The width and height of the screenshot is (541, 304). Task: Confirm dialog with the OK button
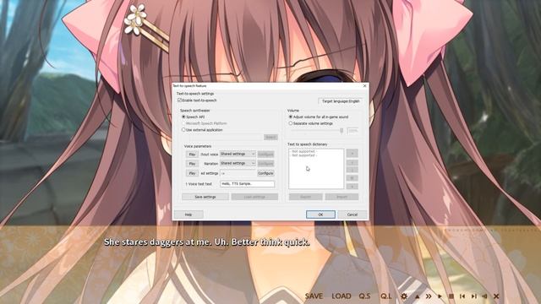[x=320, y=214]
